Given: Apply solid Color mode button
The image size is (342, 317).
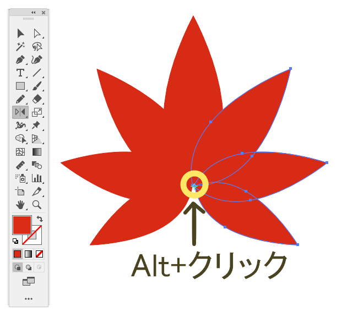Looking at the screenshot, I should point(17,254).
